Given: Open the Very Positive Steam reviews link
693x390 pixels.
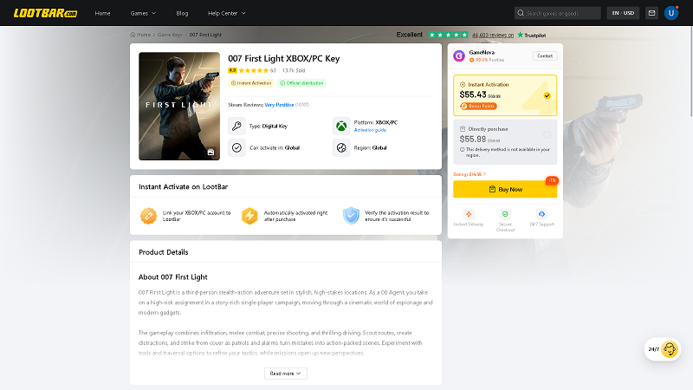Looking at the screenshot, I should pyautogui.click(x=279, y=105).
